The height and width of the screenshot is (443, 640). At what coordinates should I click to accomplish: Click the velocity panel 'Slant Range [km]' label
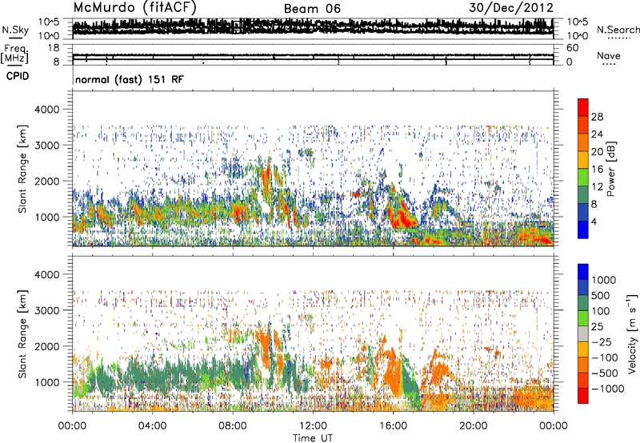click(x=22, y=334)
